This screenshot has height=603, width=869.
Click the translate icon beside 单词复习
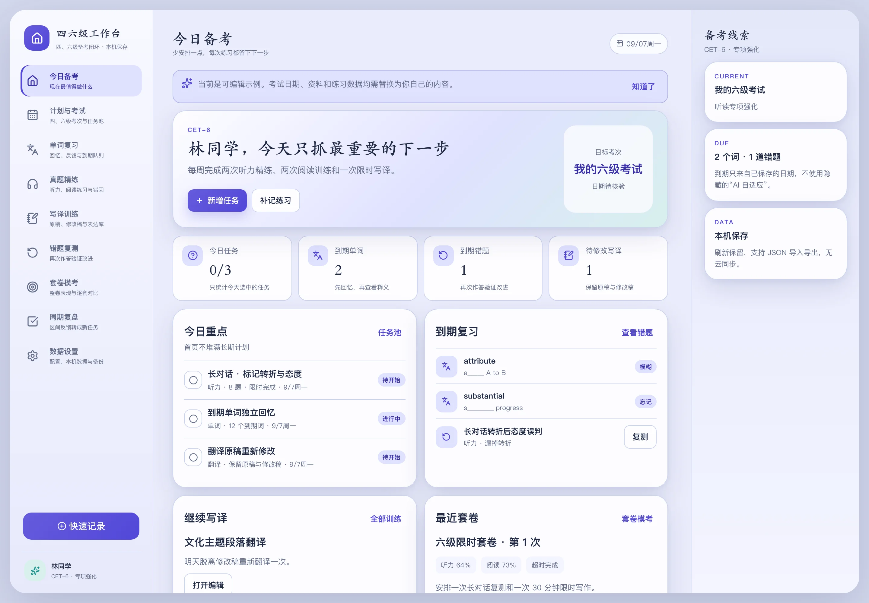click(33, 150)
